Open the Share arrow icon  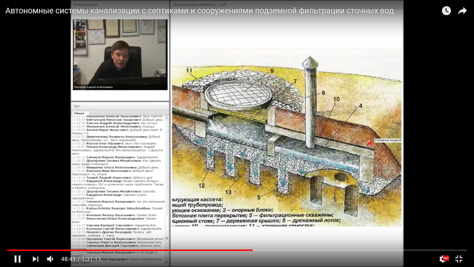[x=463, y=11]
